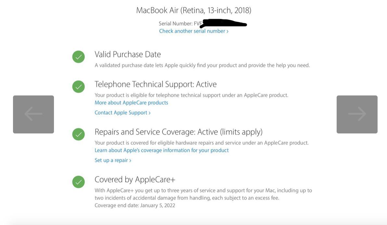Click the Valid Purchase Date heading
Image resolution: width=387 pixels, height=225 pixels.
coord(128,54)
